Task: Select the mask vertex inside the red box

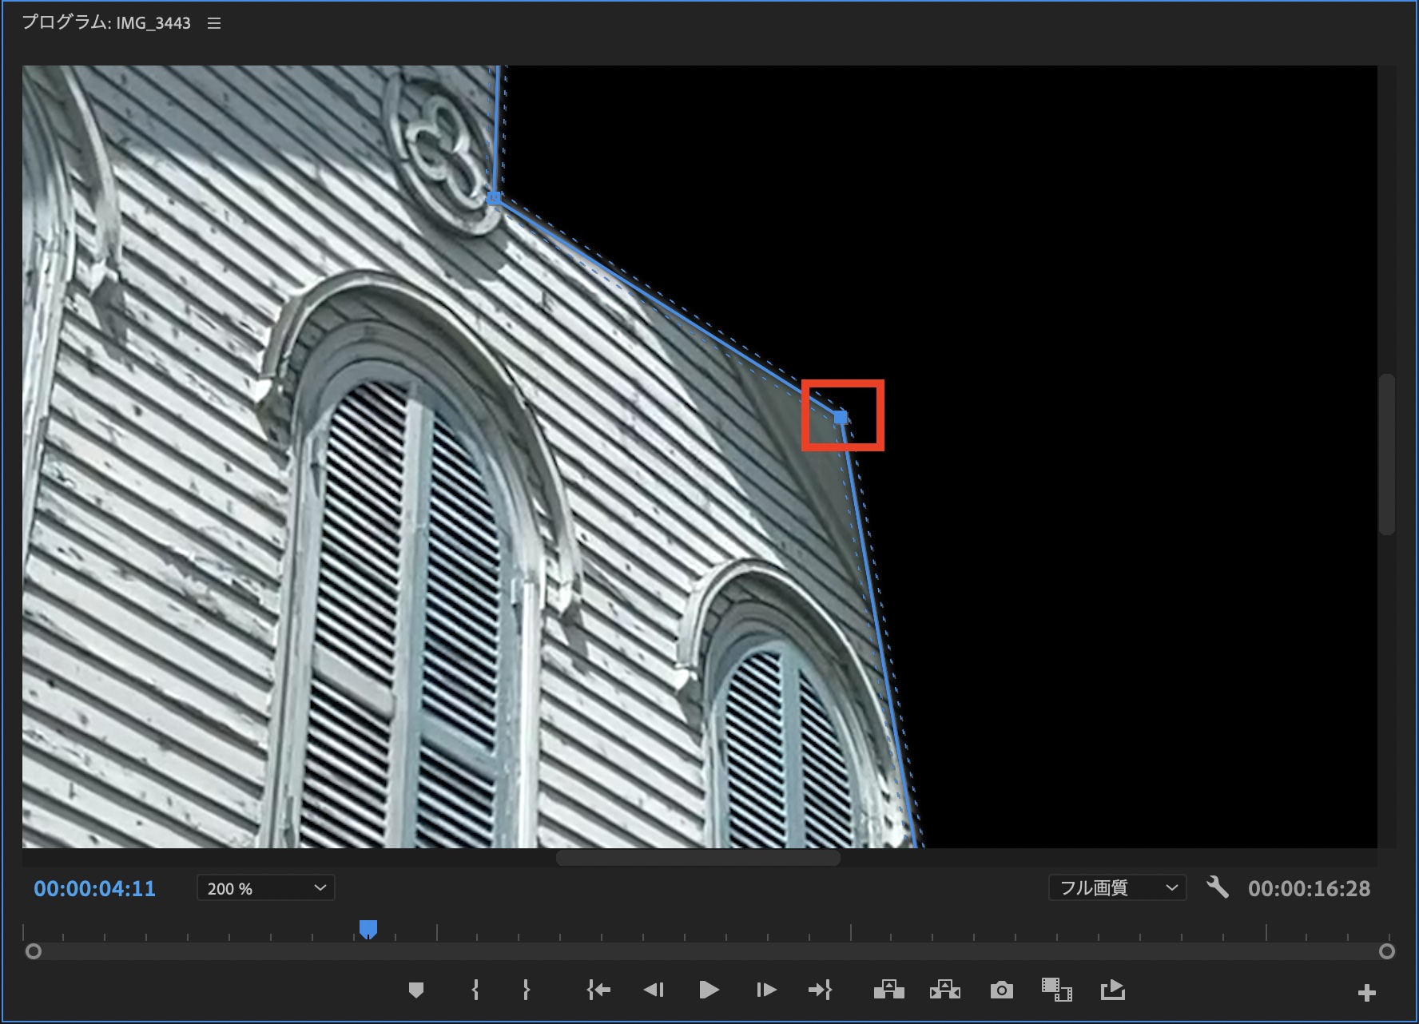Action: (841, 417)
